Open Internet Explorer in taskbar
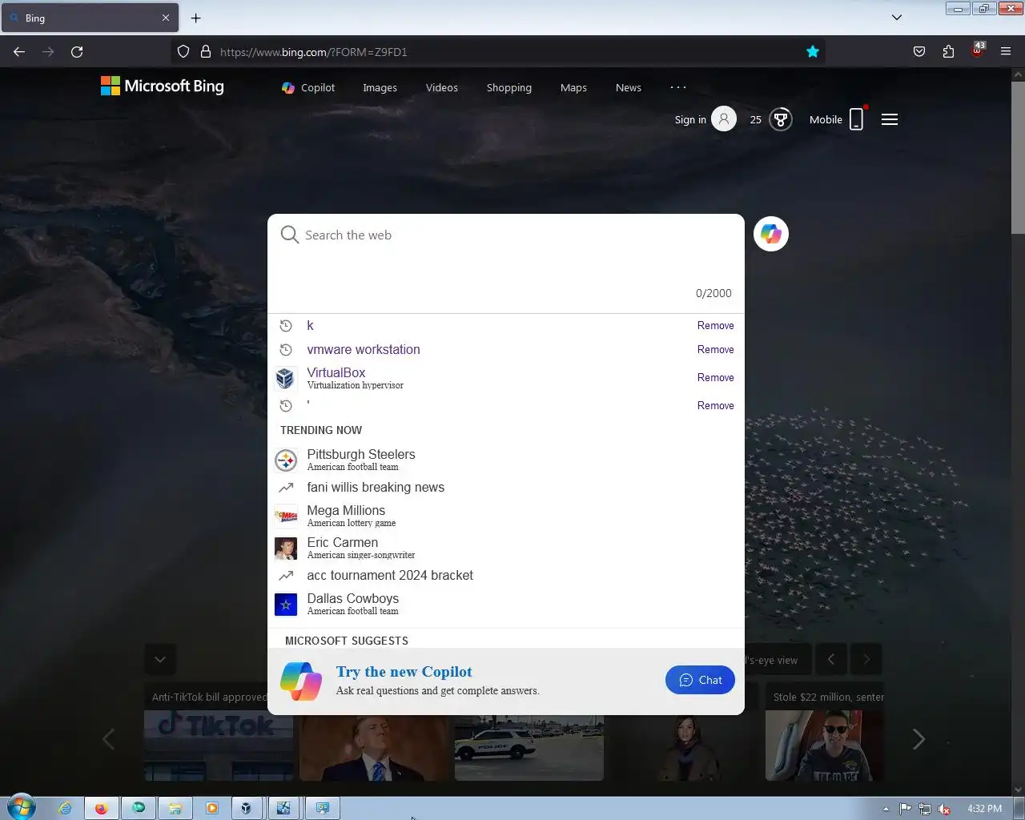This screenshot has height=820, width=1025. point(64,808)
